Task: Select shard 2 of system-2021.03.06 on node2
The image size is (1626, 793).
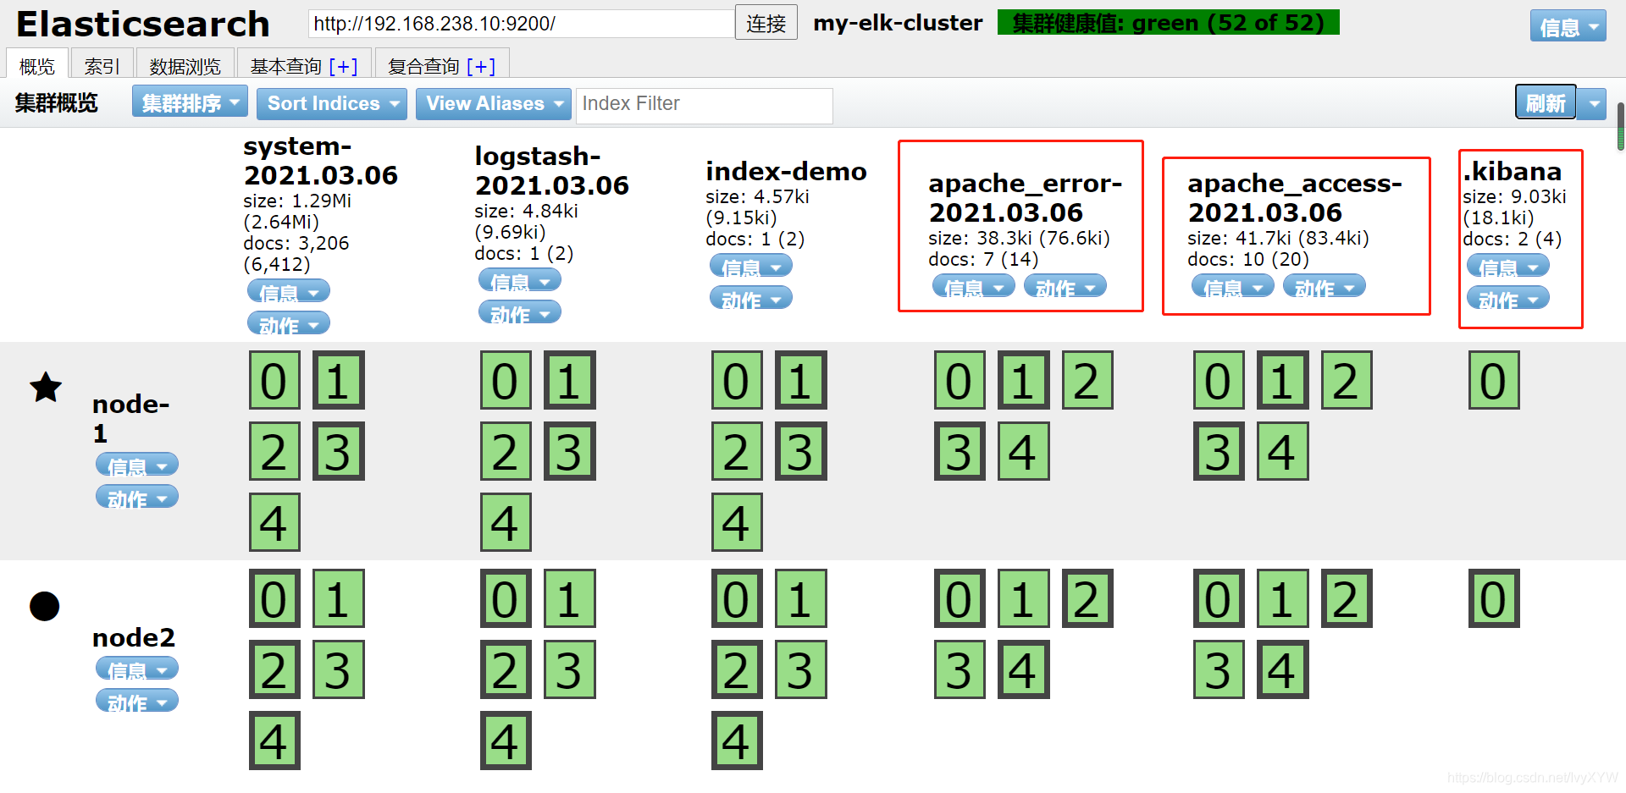Action: [x=274, y=669]
